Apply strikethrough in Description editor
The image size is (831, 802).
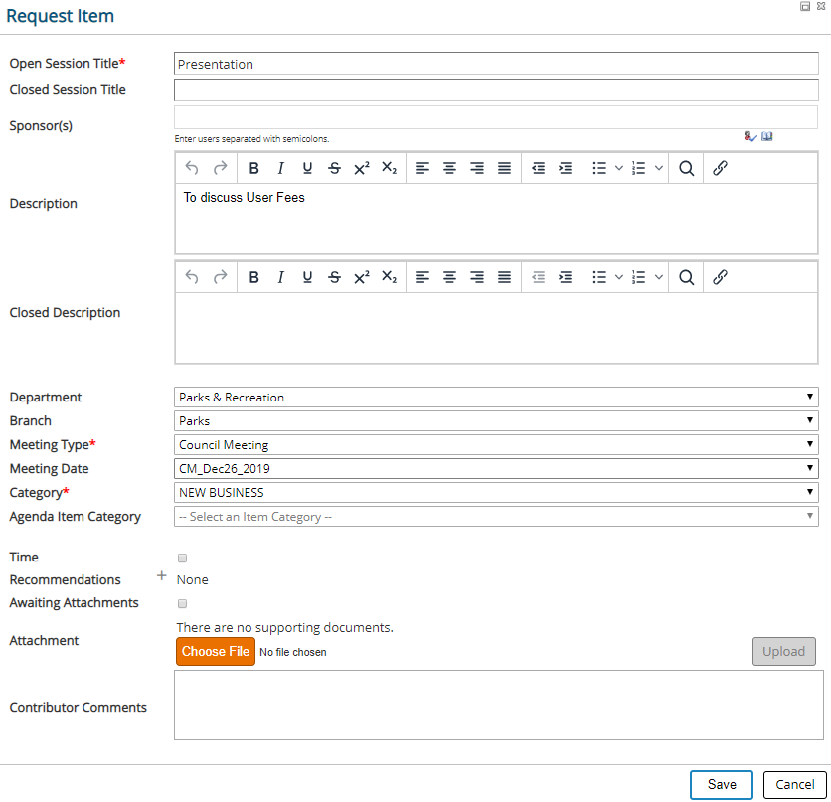pyautogui.click(x=334, y=169)
